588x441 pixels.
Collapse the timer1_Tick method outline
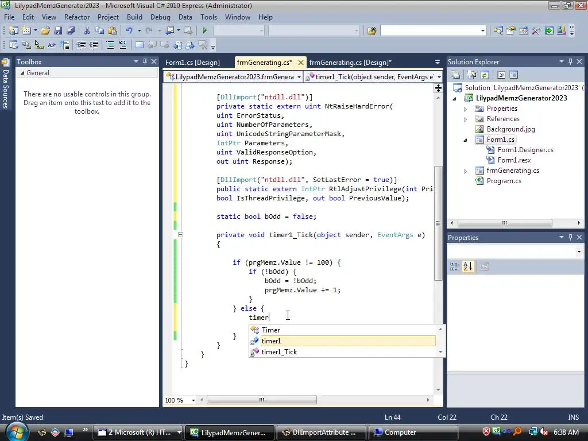tap(180, 235)
